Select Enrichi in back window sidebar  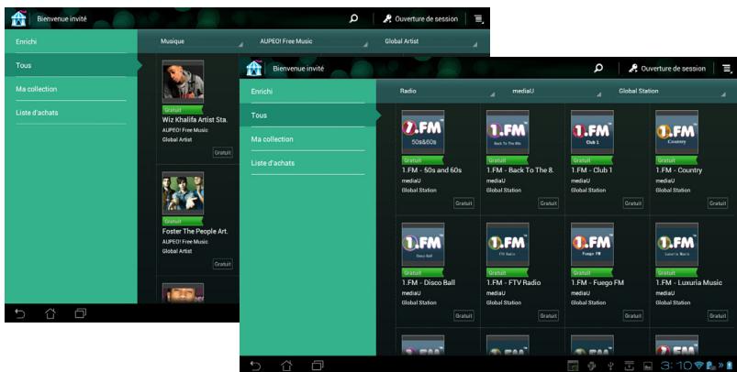71,42
